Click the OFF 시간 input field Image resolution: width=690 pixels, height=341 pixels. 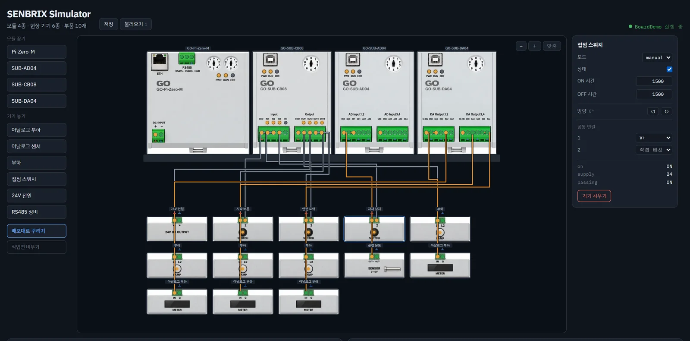tap(654, 94)
